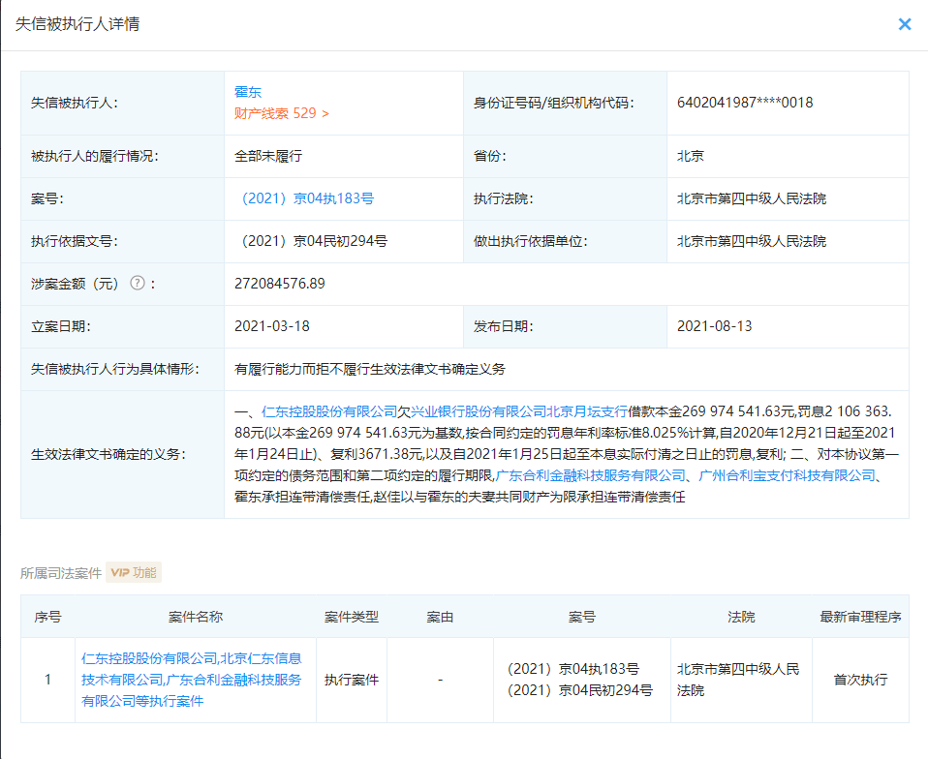Expand 财产线索 529 details

(281, 113)
